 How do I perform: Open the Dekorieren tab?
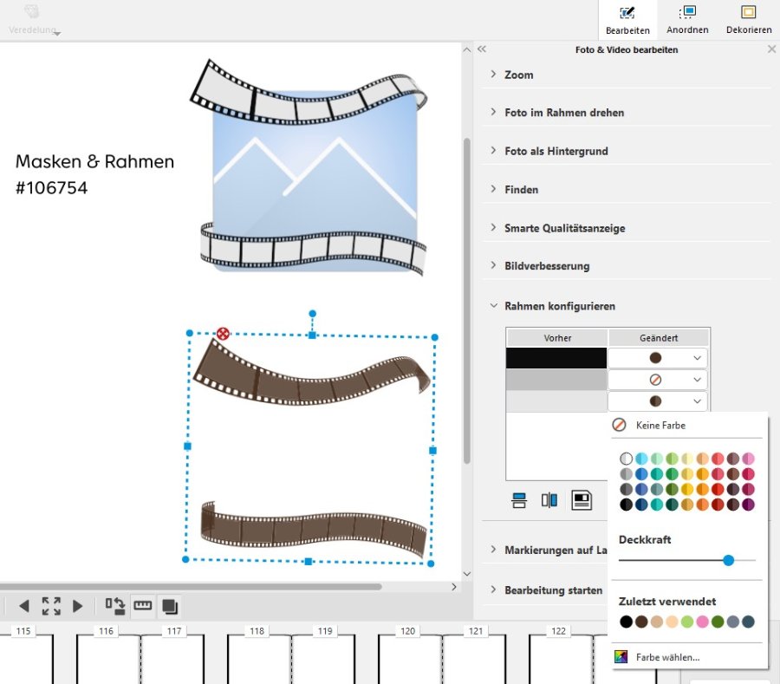(x=749, y=20)
